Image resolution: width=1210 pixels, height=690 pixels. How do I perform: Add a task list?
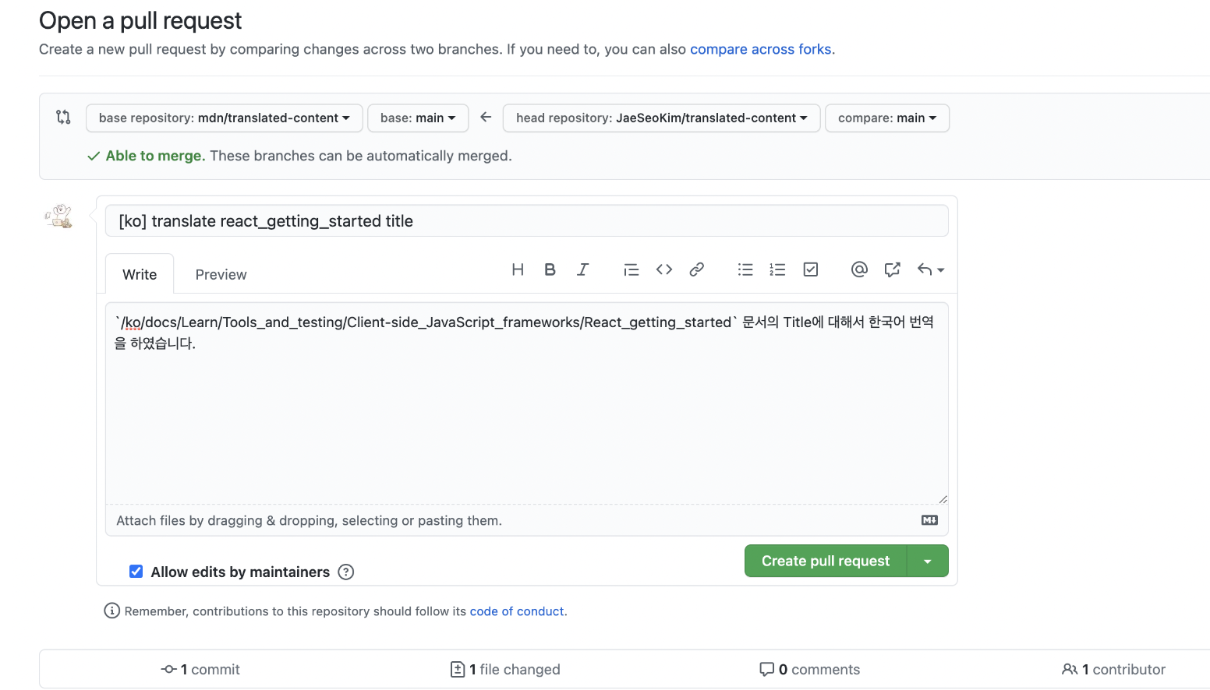tap(811, 269)
